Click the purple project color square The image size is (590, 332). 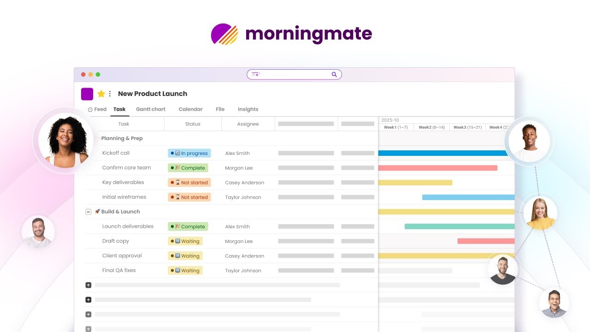click(x=87, y=94)
